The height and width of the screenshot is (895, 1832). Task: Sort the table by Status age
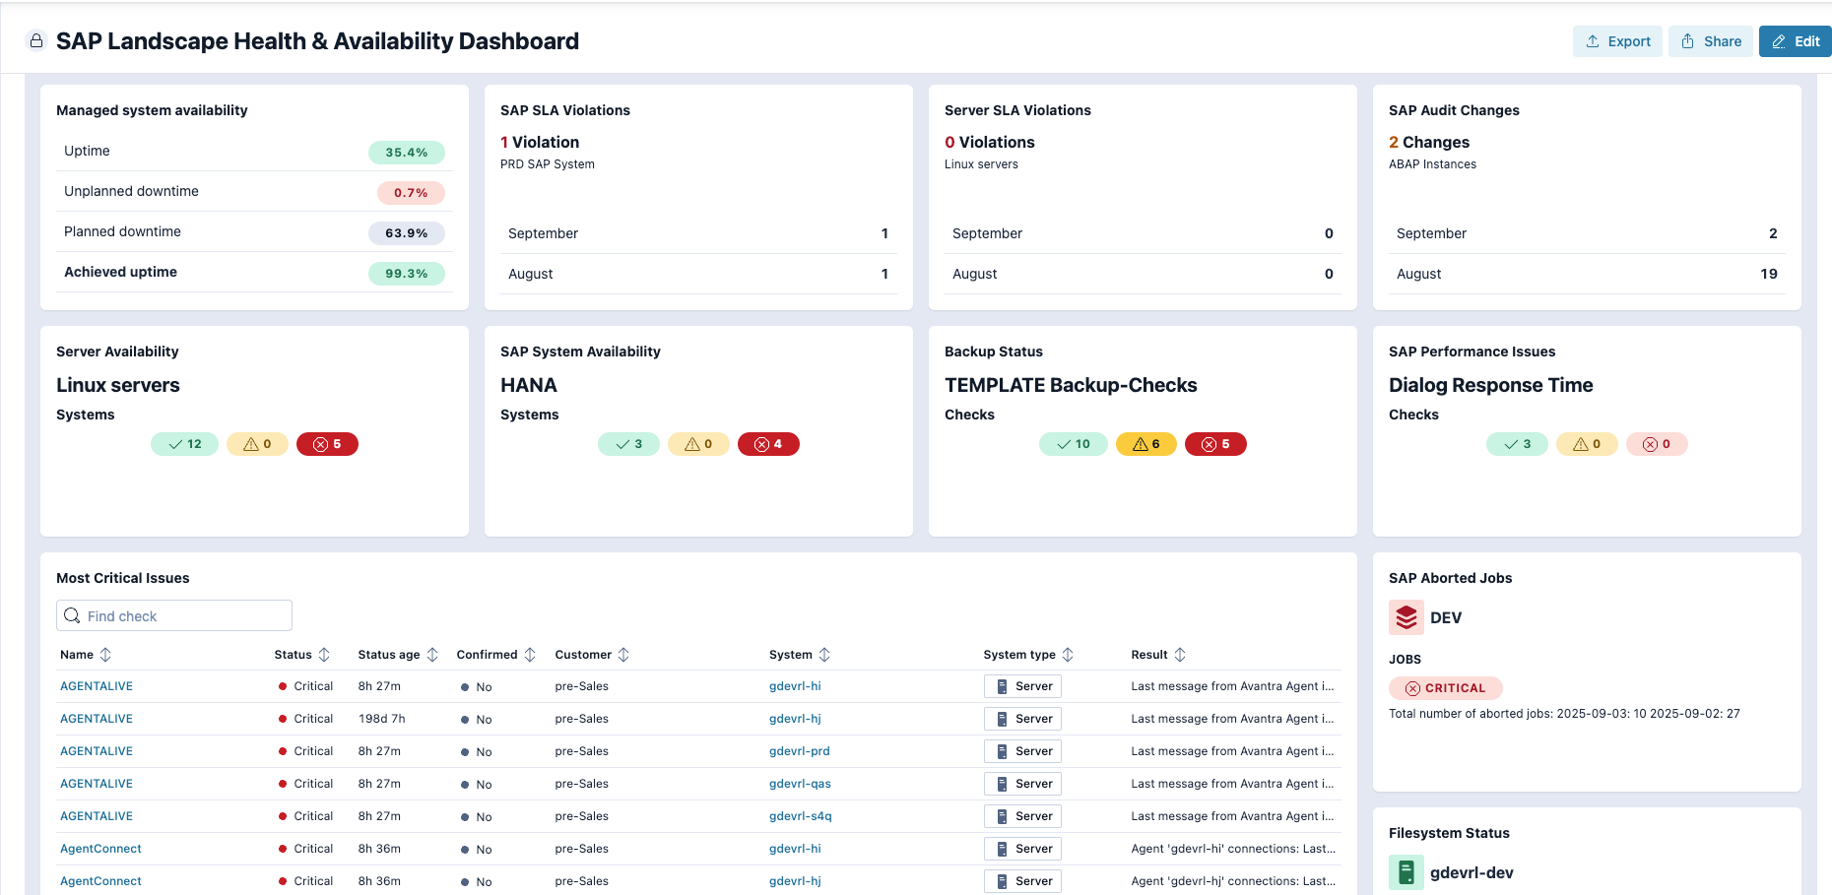click(x=431, y=655)
